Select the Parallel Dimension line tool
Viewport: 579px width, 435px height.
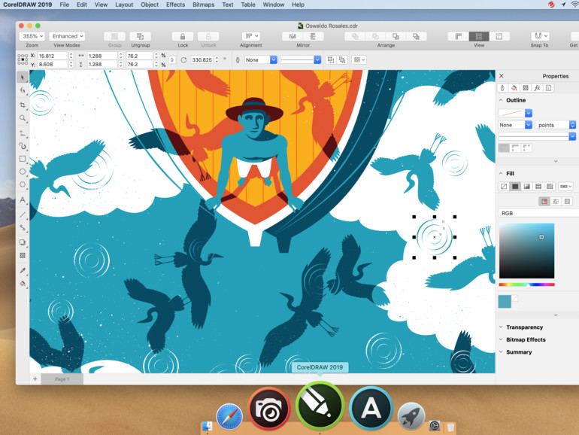23,214
